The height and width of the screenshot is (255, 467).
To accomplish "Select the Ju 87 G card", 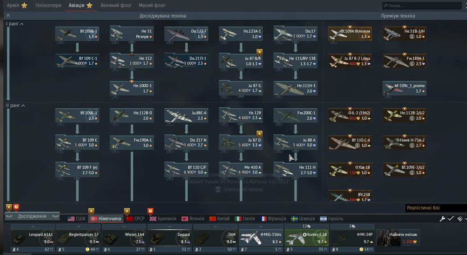I will [241, 88].
